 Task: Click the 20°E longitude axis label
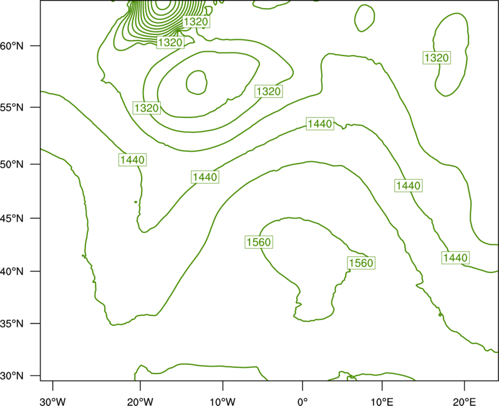464,402
